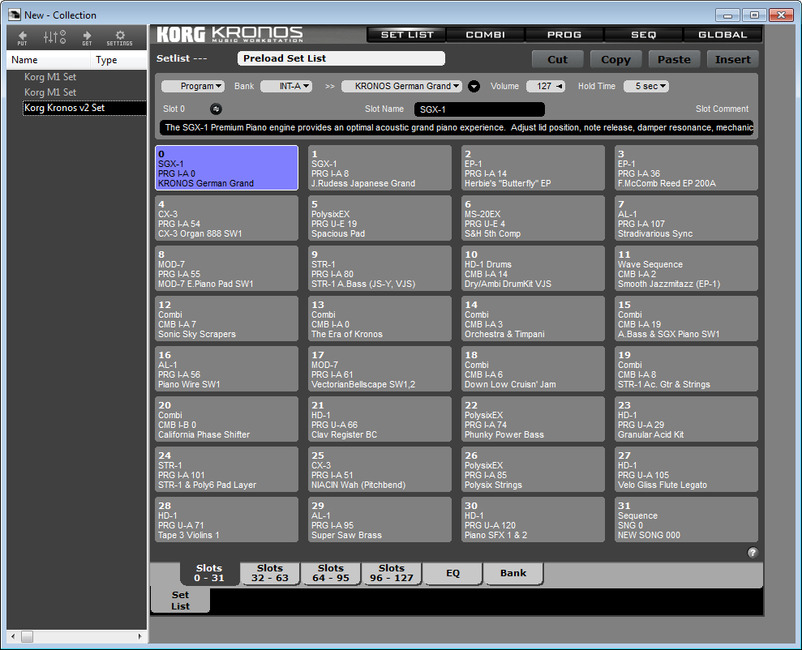Screen dimensions: 802x650
Task: Select slot 0 KRONOS German Grand
Action: tap(226, 168)
